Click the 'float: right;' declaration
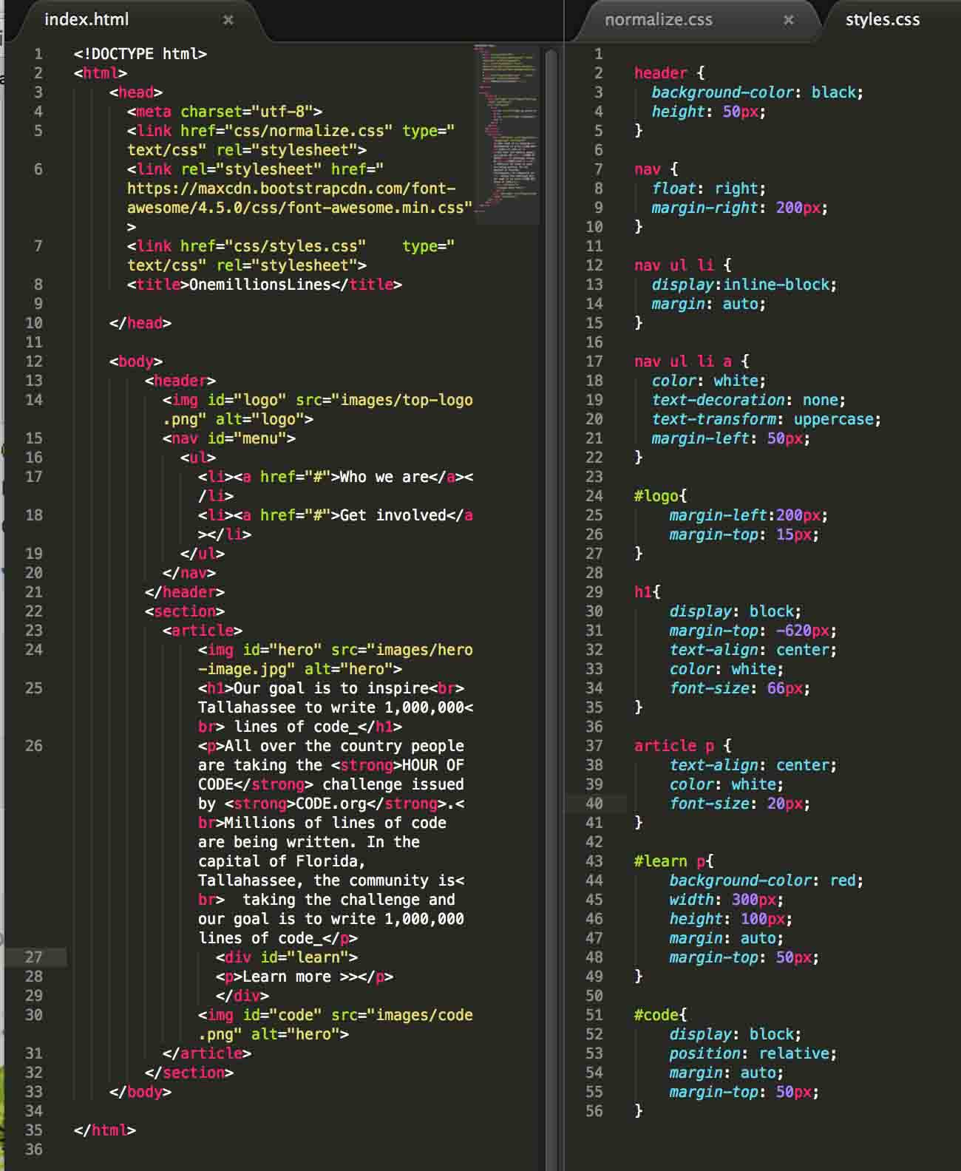This screenshot has height=1171, width=961. coord(709,189)
